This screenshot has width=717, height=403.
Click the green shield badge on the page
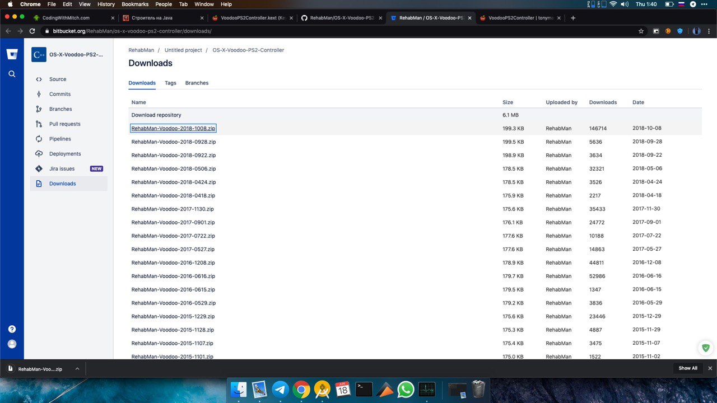tap(706, 348)
